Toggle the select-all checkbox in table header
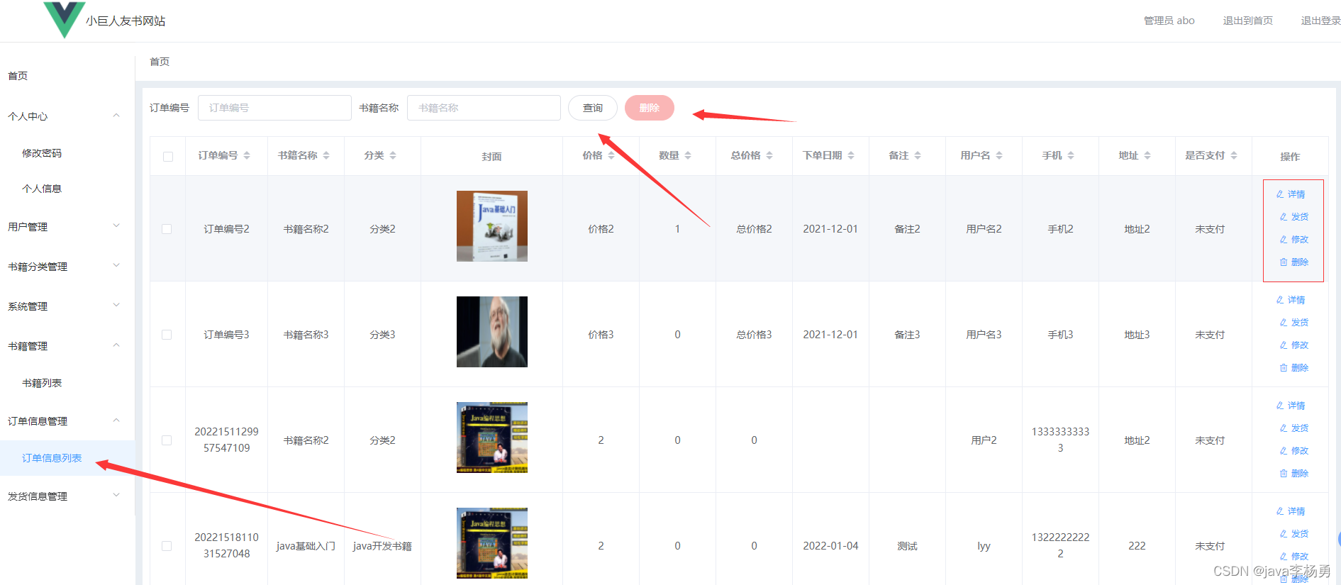 [168, 157]
